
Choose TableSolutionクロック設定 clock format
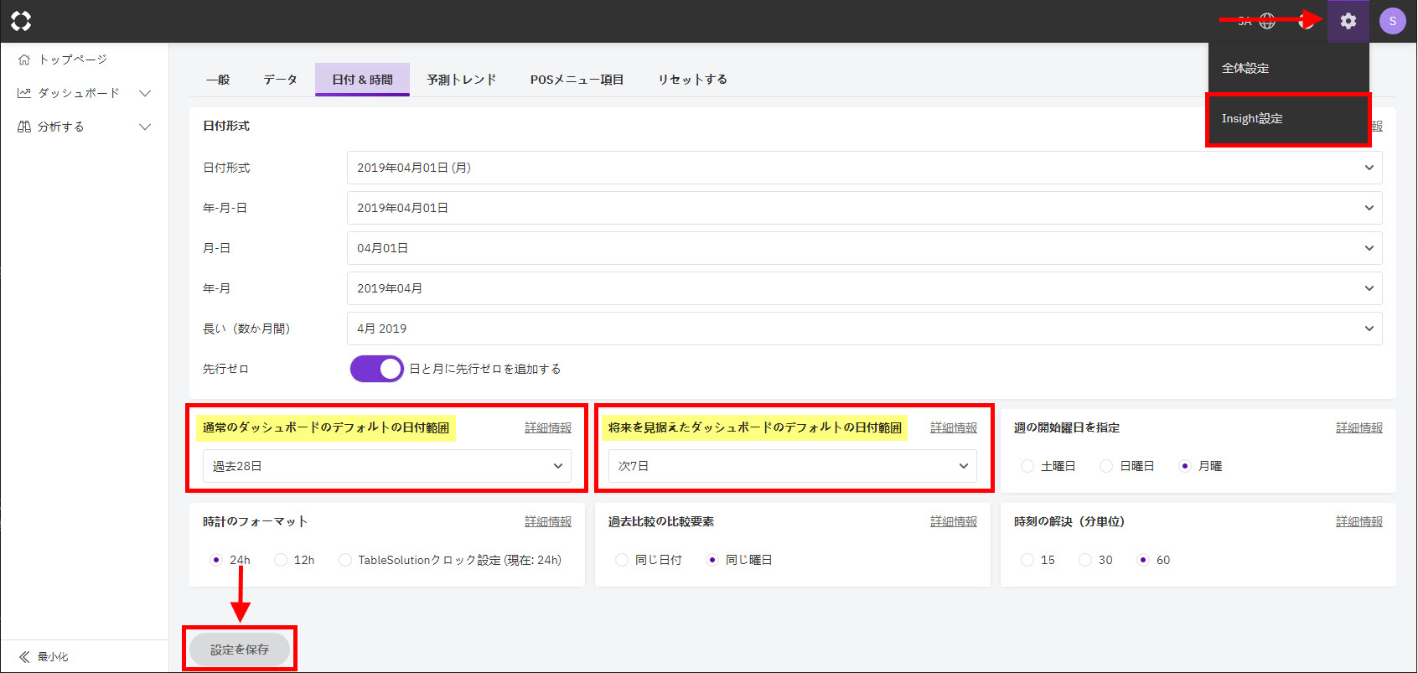point(345,560)
